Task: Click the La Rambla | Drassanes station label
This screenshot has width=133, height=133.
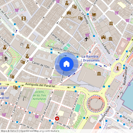Action: (x=90, y=59)
